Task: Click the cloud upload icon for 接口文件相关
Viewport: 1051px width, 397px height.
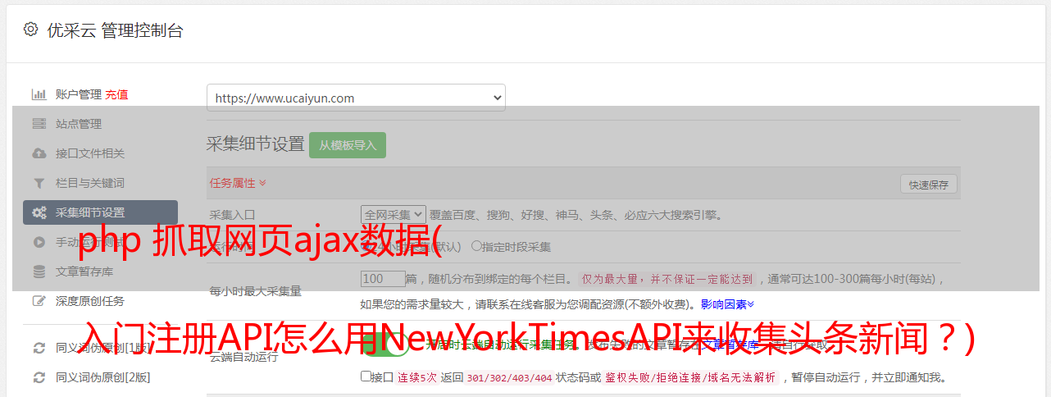Action: [39, 153]
